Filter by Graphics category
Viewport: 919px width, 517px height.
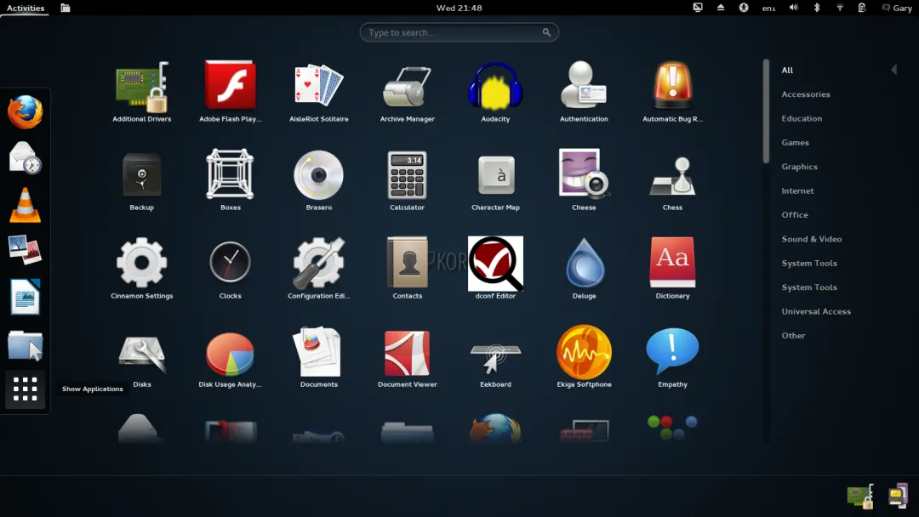799,167
